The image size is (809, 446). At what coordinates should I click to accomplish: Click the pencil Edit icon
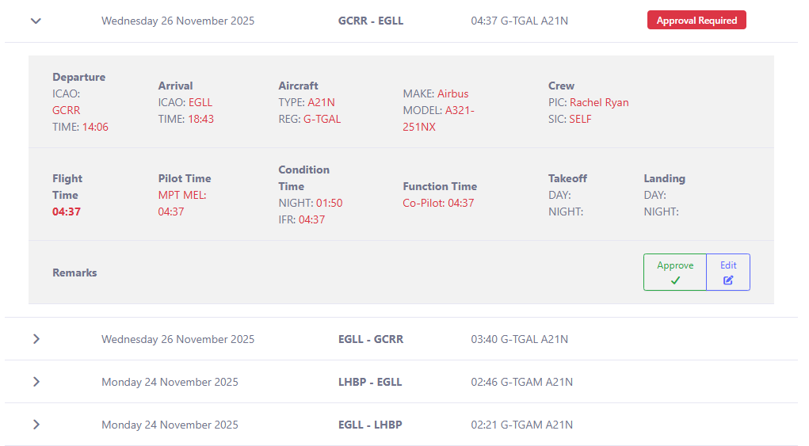[x=728, y=280]
